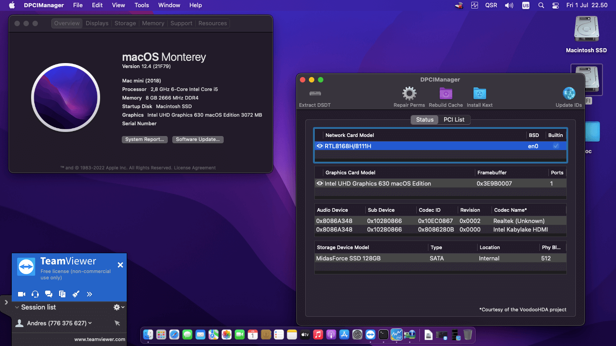
Task: Open Terminal from the Dock
Action: pyautogui.click(x=383, y=335)
